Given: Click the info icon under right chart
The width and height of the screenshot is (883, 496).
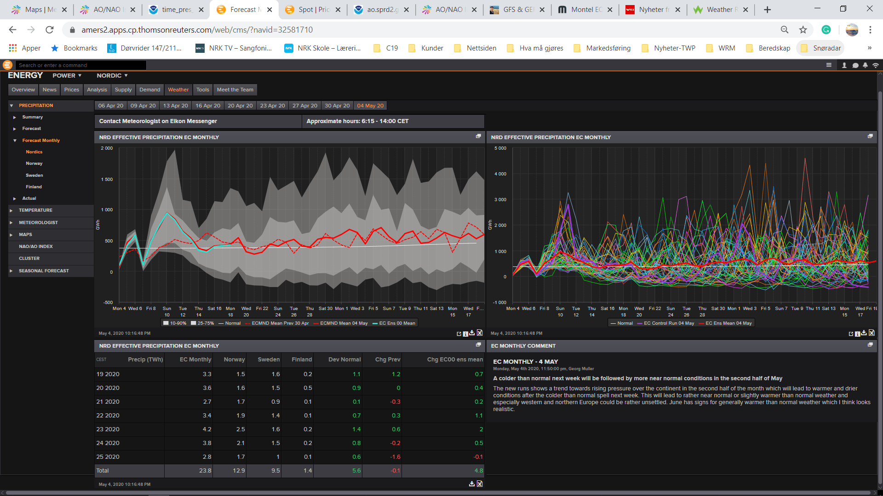Looking at the screenshot, I should pyautogui.click(x=857, y=333).
